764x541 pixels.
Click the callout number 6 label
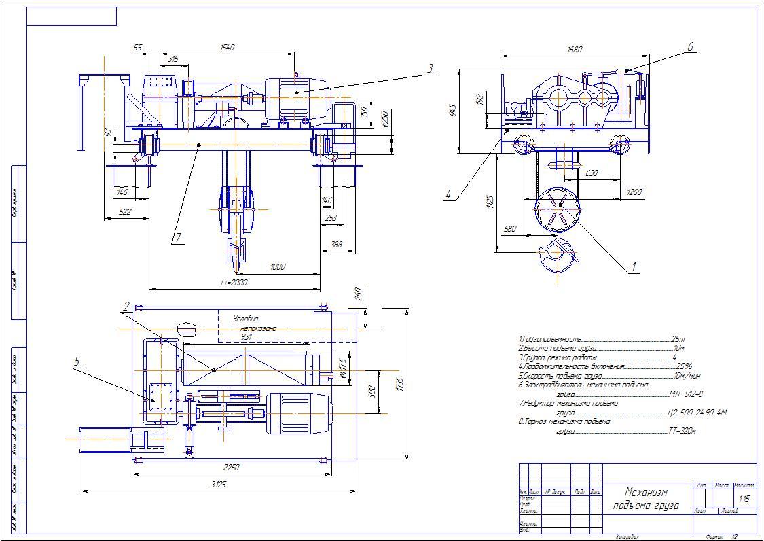point(690,47)
